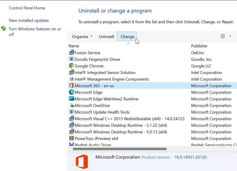Select the Microsoft OneDrive entry
Image resolution: width=237 pixels, height=171 pixels.
(92, 105)
